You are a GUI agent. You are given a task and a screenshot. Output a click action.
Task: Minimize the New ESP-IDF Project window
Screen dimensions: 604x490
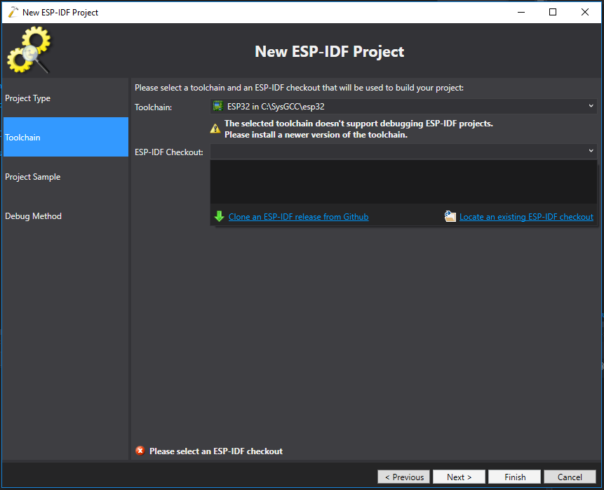[x=521, y=12]
